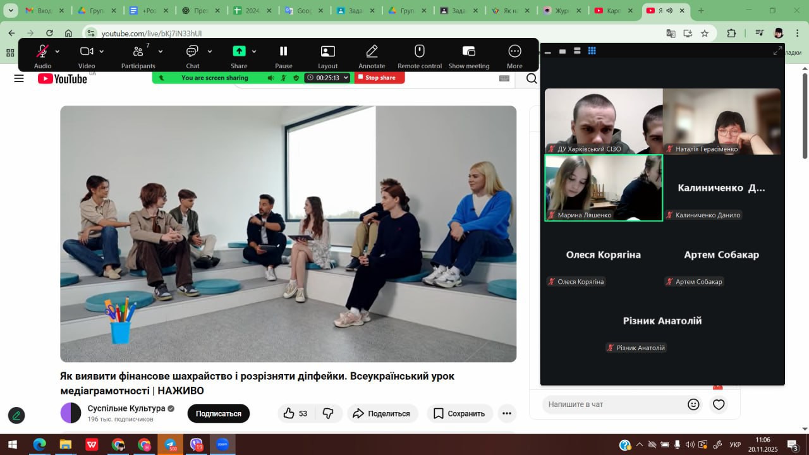Expand the audio options arrow
The height and width of the screenshot is (455, 809).
pyautogui.click(x=58, y=51)
